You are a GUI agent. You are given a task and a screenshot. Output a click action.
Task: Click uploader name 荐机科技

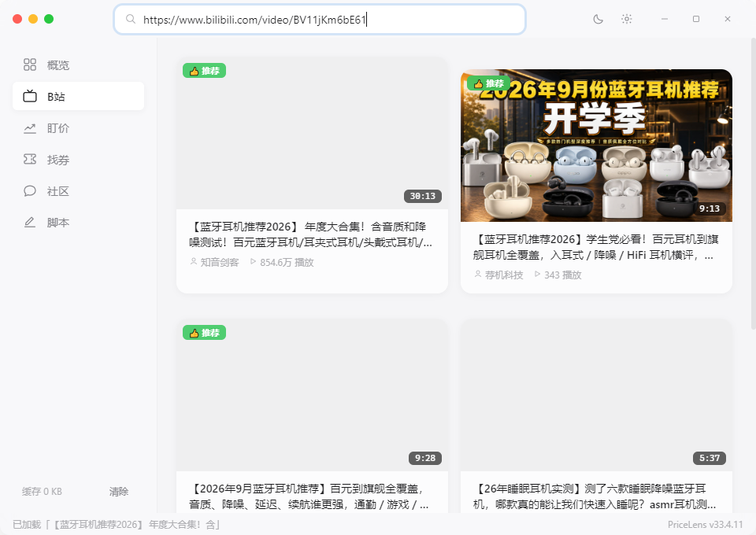pyautogui.click(x=504, y=275)
